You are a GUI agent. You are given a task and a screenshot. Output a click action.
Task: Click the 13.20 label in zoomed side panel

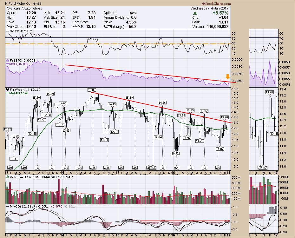[269, 92]
